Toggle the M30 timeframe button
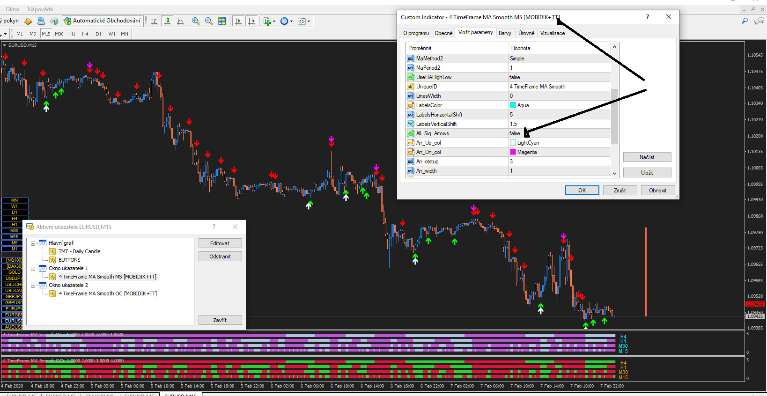 [x=59, y=34]
